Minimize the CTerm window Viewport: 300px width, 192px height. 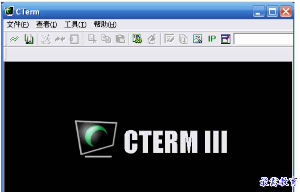click(x=259, y=11)
